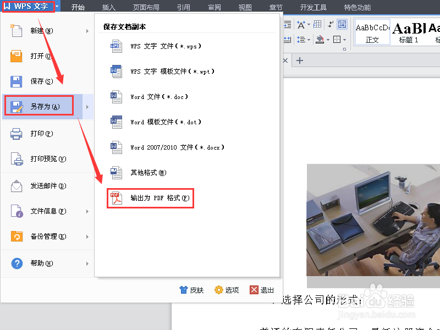The image size is (440, 330).
Task: Click the 保存 floppy disk icon
Action: [16, 81]
